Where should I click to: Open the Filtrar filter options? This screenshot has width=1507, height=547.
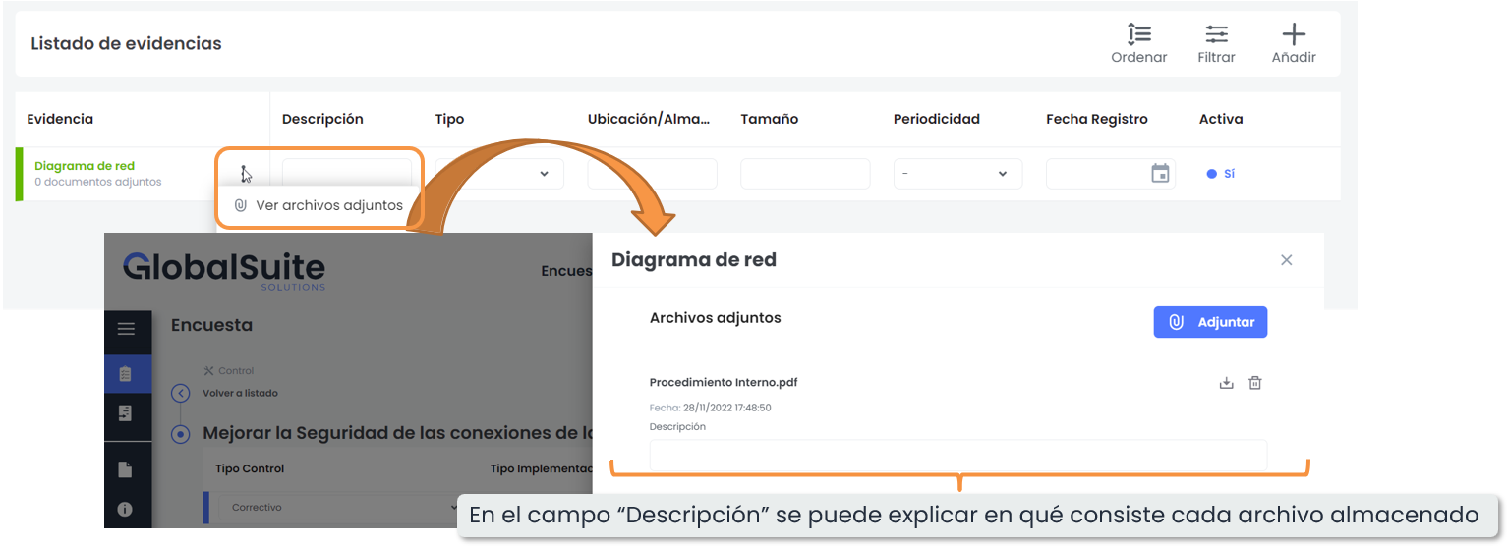coord(1216,35)
